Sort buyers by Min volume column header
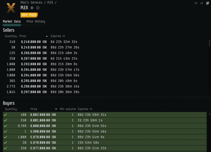 (x=68, y=109)
